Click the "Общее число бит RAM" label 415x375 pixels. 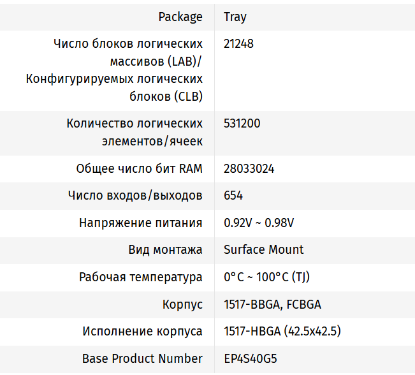pos(139,168)
